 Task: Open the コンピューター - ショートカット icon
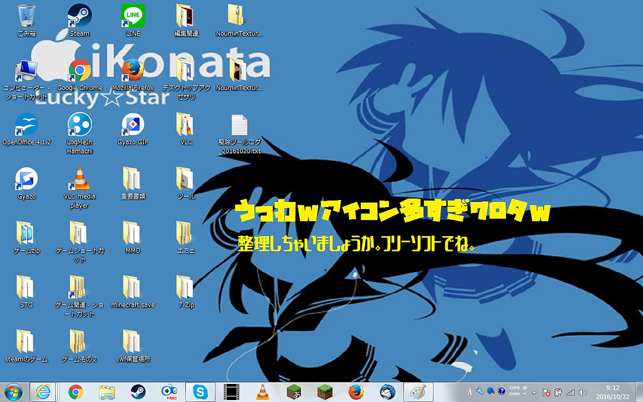tap(26, 80)
